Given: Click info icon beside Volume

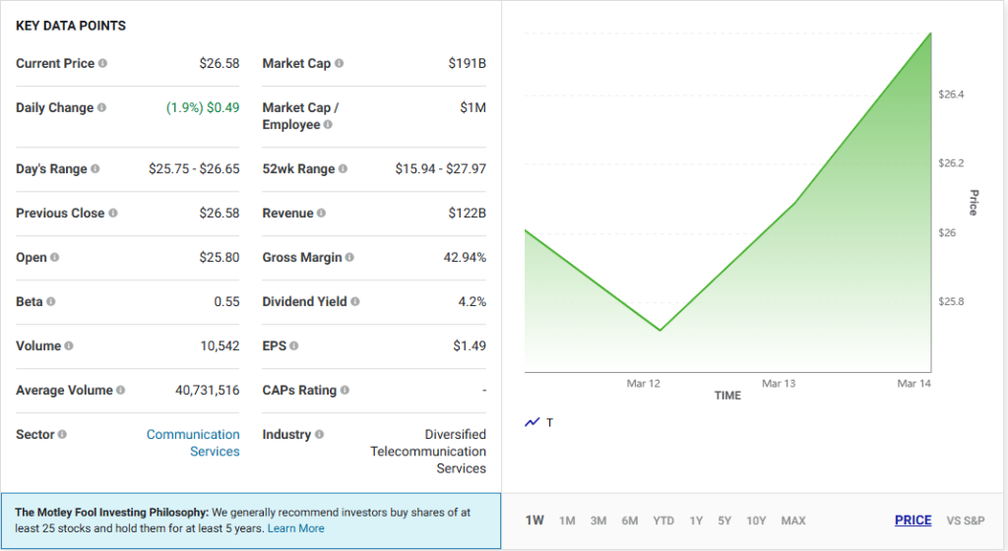Looking at the screenshot, I should tap(69, 345).
